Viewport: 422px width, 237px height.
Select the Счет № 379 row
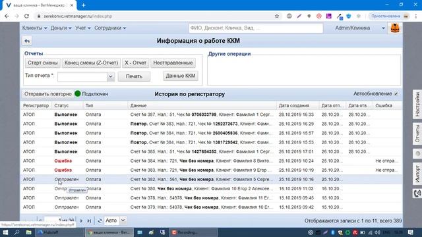pyautogui.click(x=212, y=207)
